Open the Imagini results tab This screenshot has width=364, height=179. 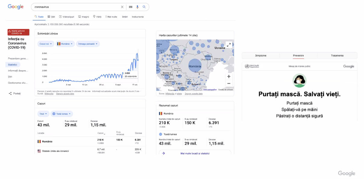pyautogui.click(x=83, y=17)
